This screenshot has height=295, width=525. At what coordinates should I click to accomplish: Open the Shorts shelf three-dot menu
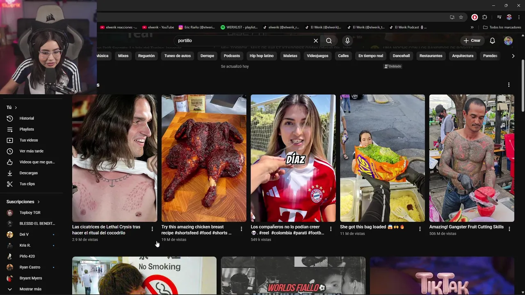click(x=509, y=85)
